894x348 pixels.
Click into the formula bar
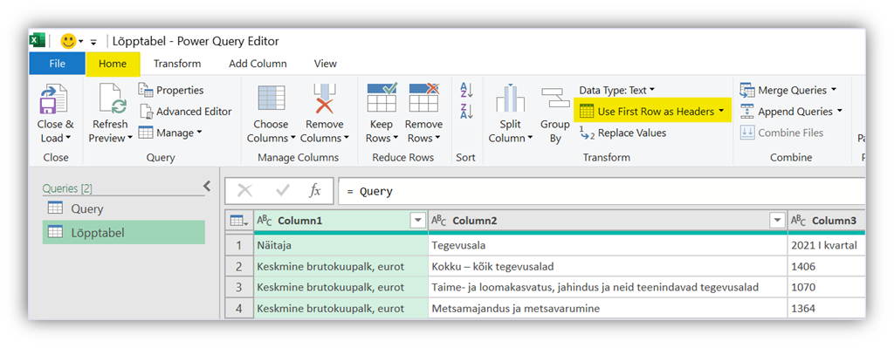[x=602, y=191]
